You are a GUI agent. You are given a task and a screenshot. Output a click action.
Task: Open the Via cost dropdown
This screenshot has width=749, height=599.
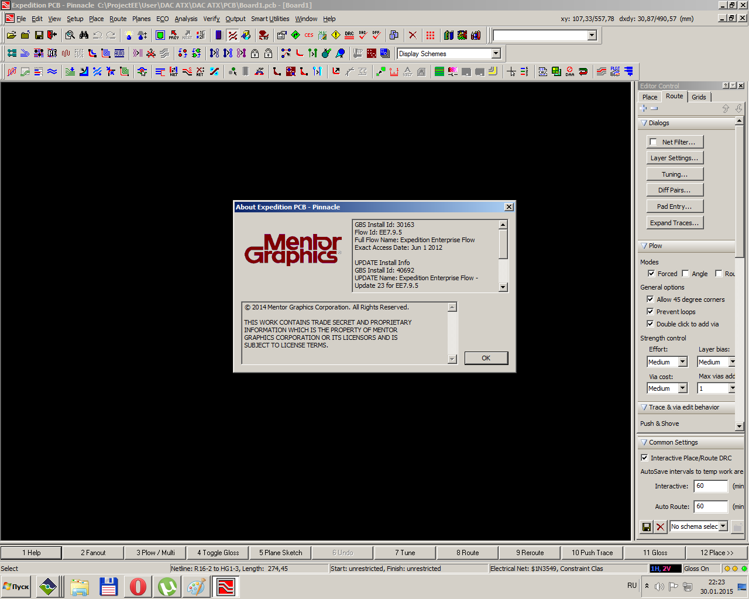click(x=682, y=388)
